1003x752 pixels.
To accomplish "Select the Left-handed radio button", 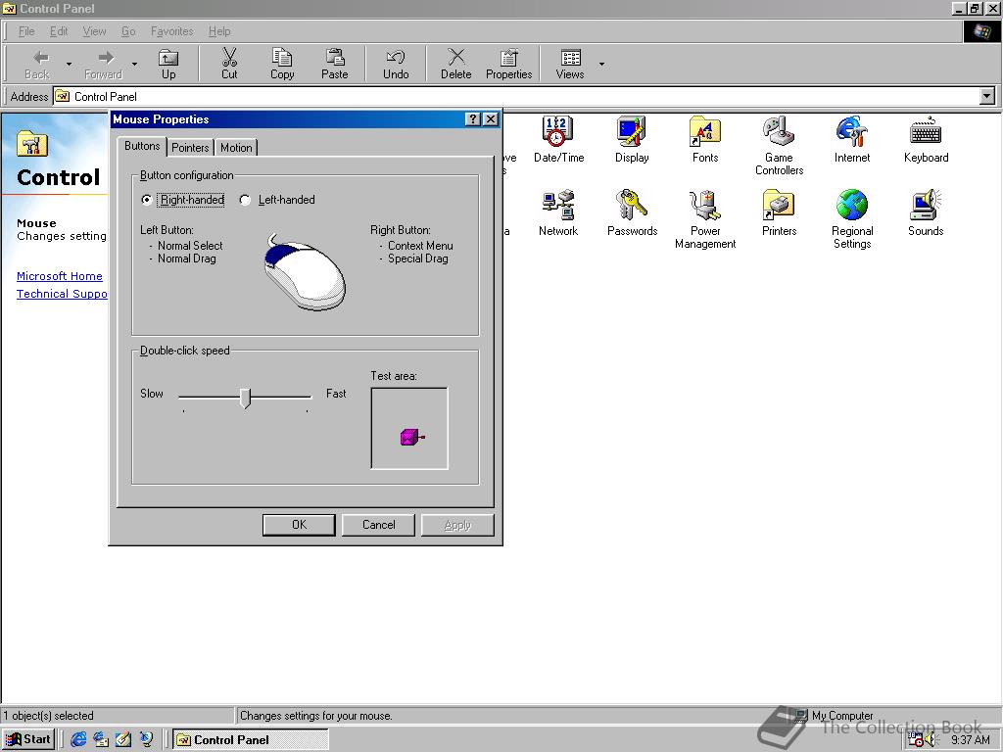I will click(245, 200).
